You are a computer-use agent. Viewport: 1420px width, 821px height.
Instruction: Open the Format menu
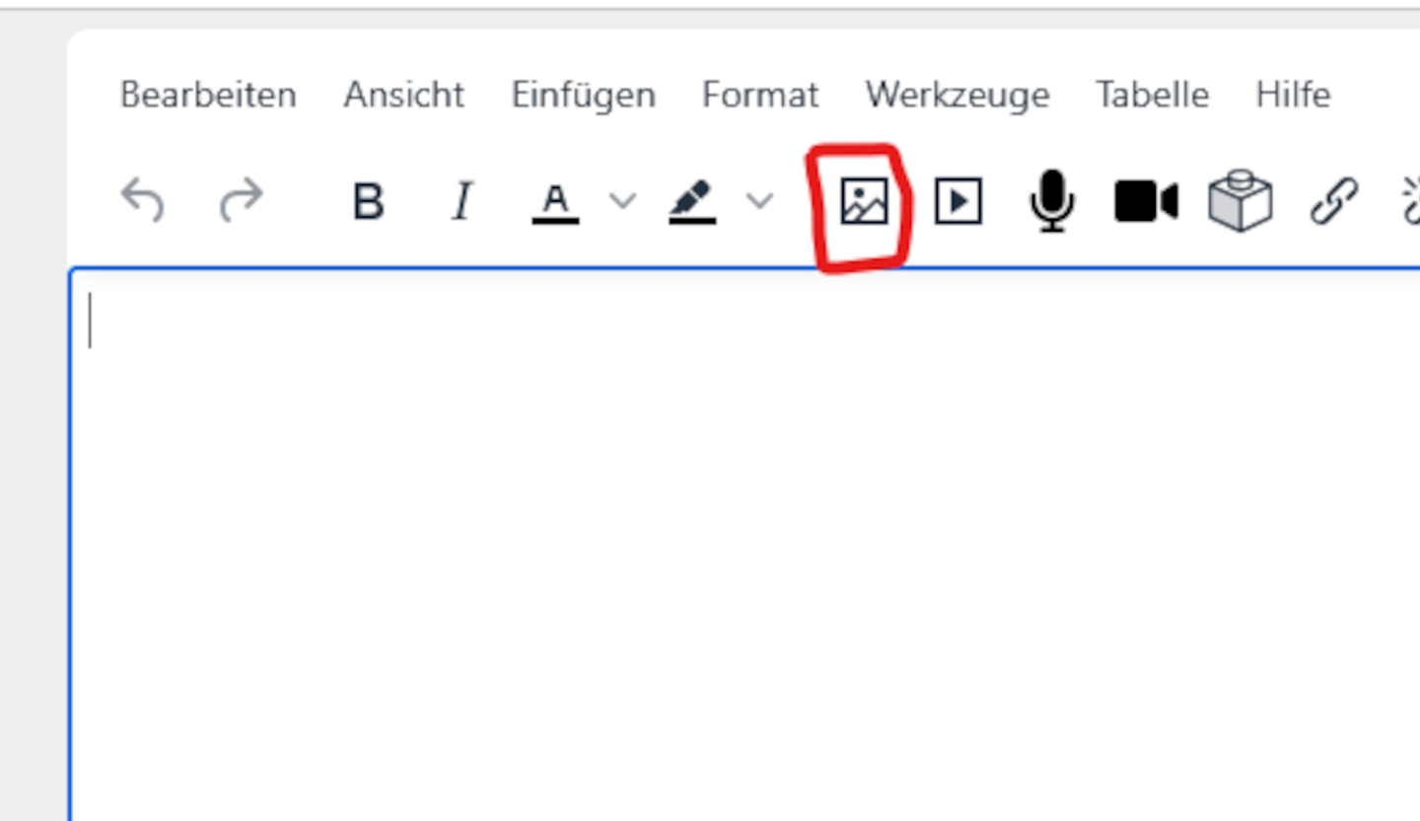(760, 95)
